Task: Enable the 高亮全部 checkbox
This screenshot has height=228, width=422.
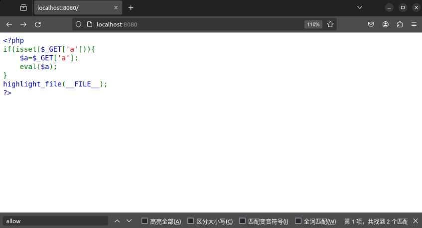Action: pyautogui.click(x=145, y=221)
